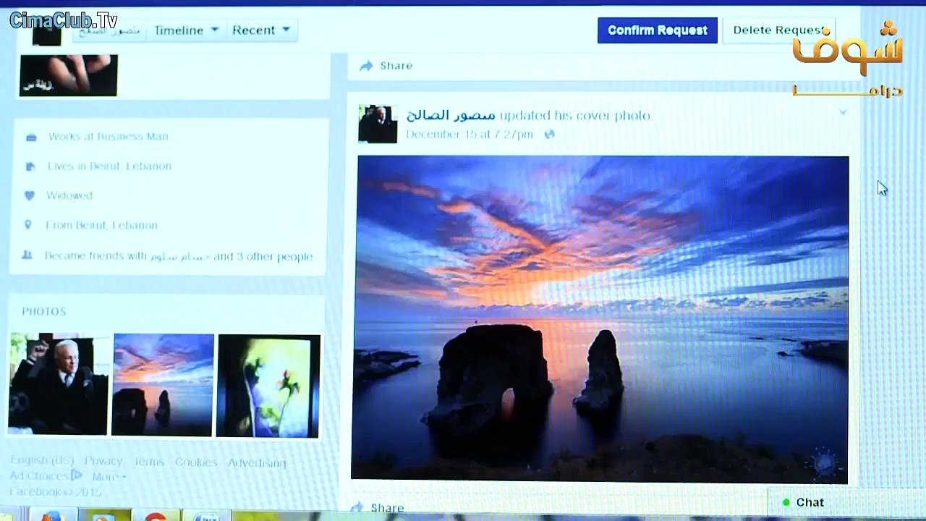Screen dimensions: 926x521
Task: Click 'Works at Business Man' text
Action: [x=108, y=137]
